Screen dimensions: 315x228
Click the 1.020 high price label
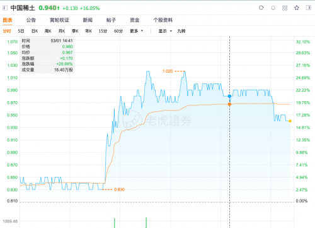(x=168, y=71)
